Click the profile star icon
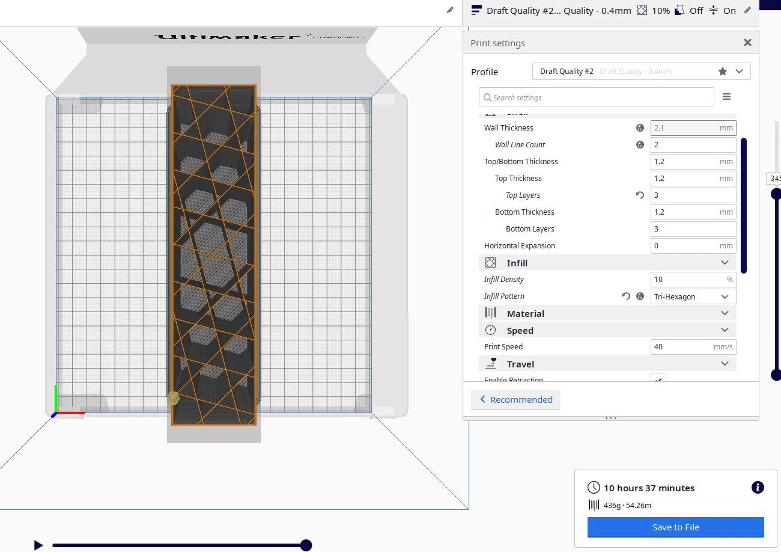Screen dimensions: 781x552 [x=723, y=72]
